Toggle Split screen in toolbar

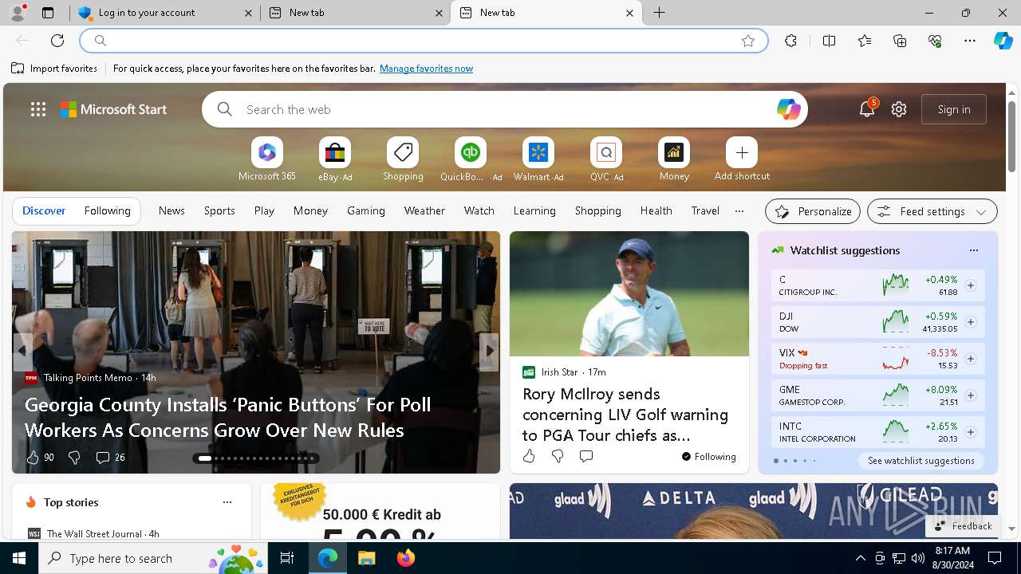pyautogui.click(x=829, y=41)
